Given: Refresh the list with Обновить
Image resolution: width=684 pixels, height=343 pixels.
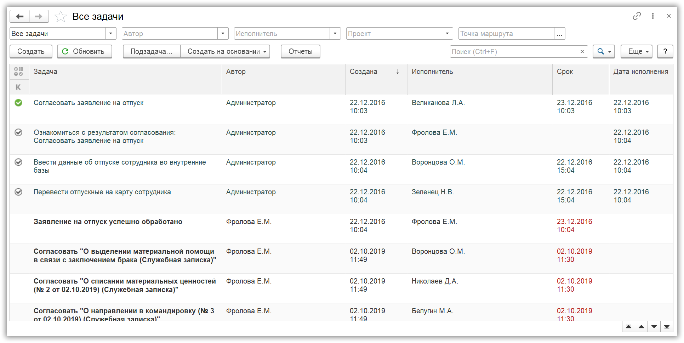Looking at the screenshot, I should tap(85, 52).
